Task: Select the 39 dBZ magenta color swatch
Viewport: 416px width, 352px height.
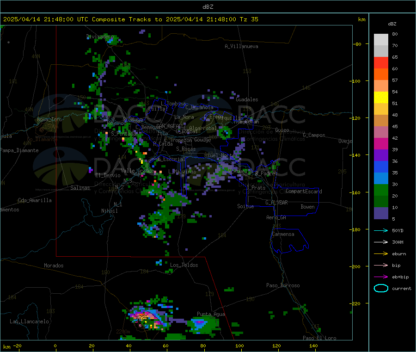Action: [381, 143]
